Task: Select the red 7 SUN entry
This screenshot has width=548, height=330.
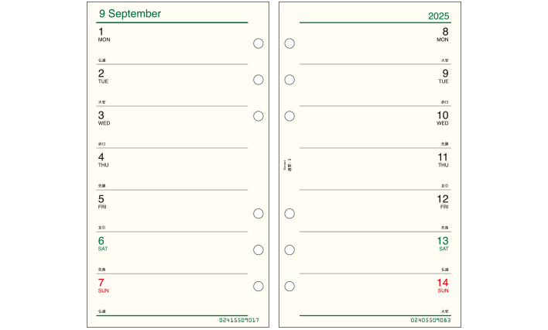Action: point(104,286)
